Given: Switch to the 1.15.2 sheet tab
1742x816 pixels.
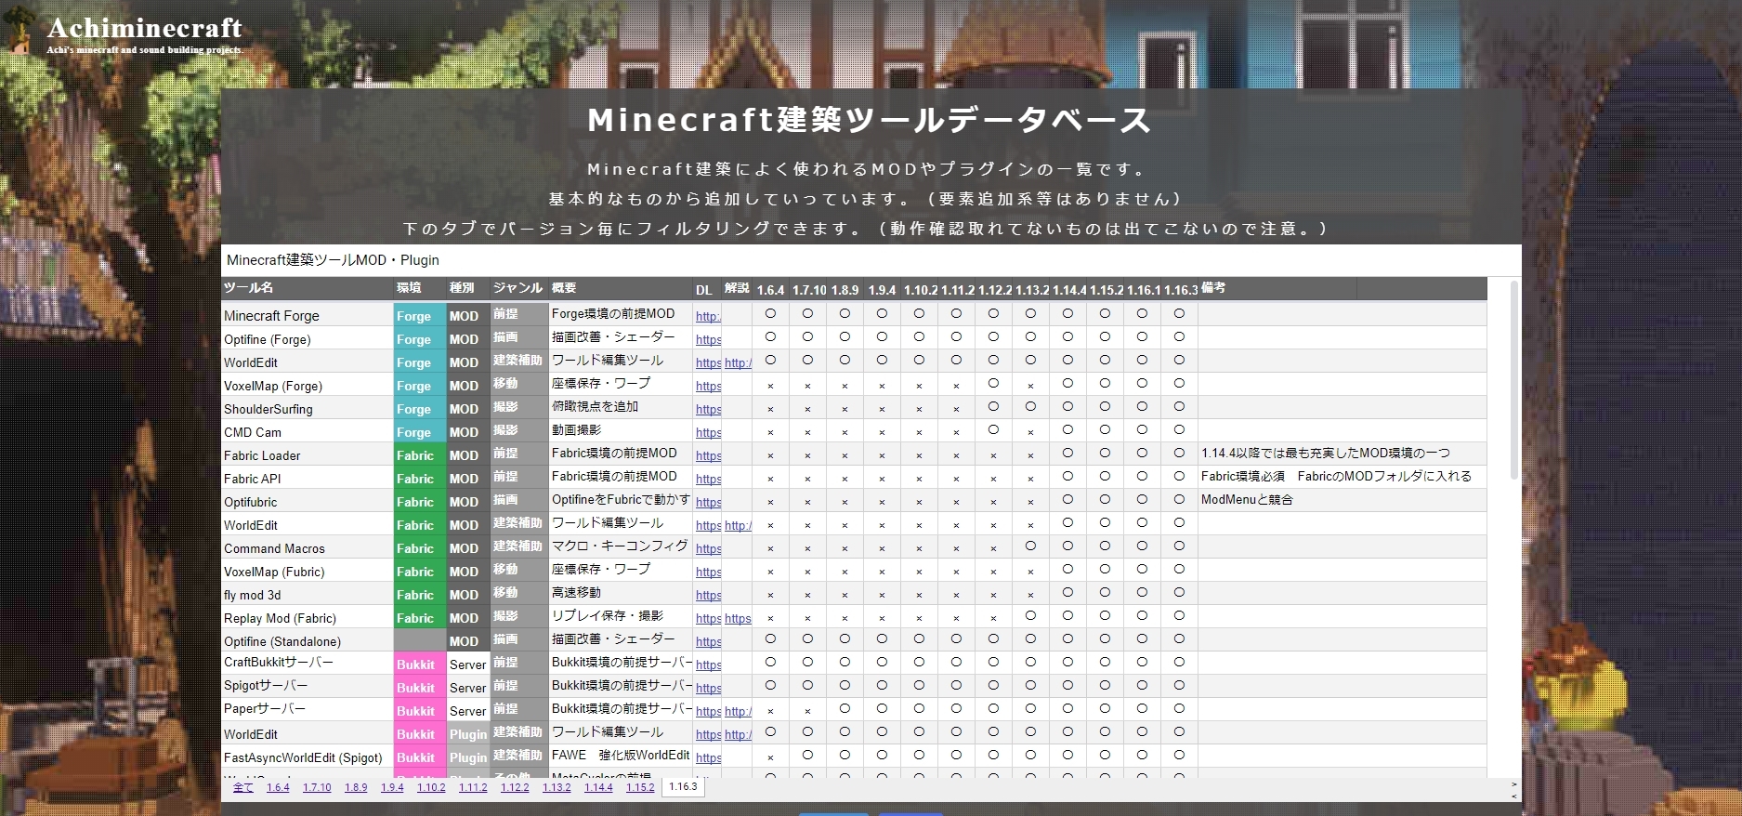Looking at the screenshot, I should click(640, 787).
